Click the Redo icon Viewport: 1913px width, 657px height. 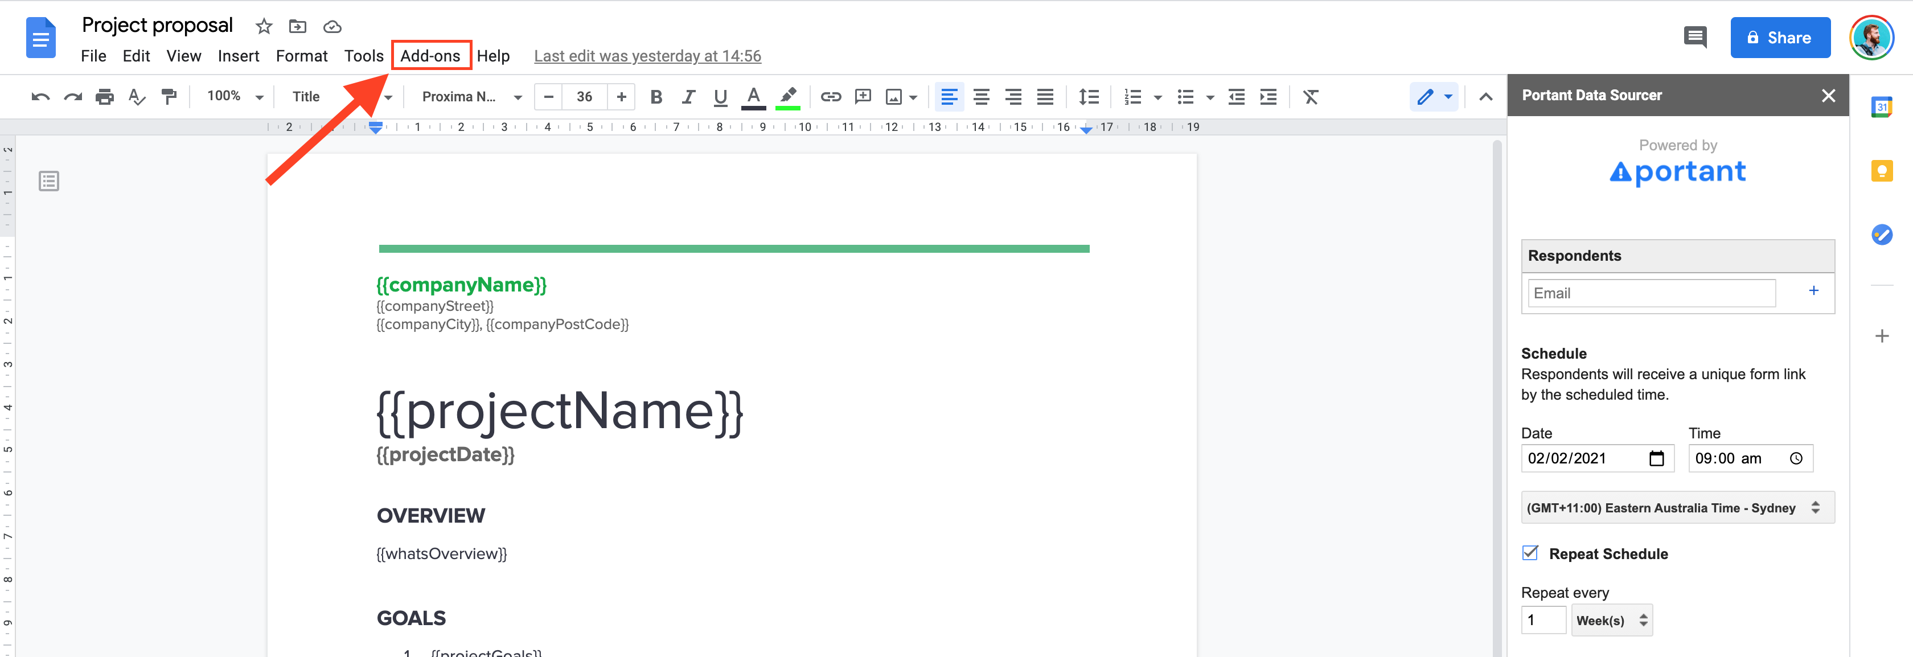point(73,97)
